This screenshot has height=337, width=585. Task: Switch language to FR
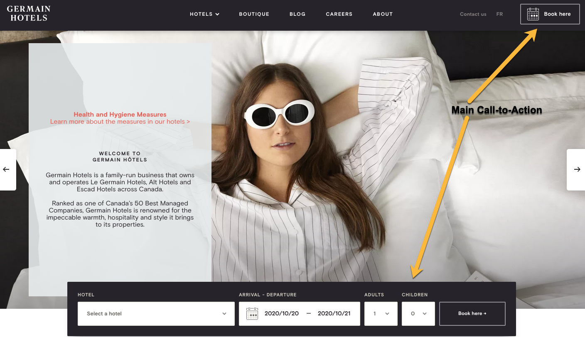click(499, 14)
